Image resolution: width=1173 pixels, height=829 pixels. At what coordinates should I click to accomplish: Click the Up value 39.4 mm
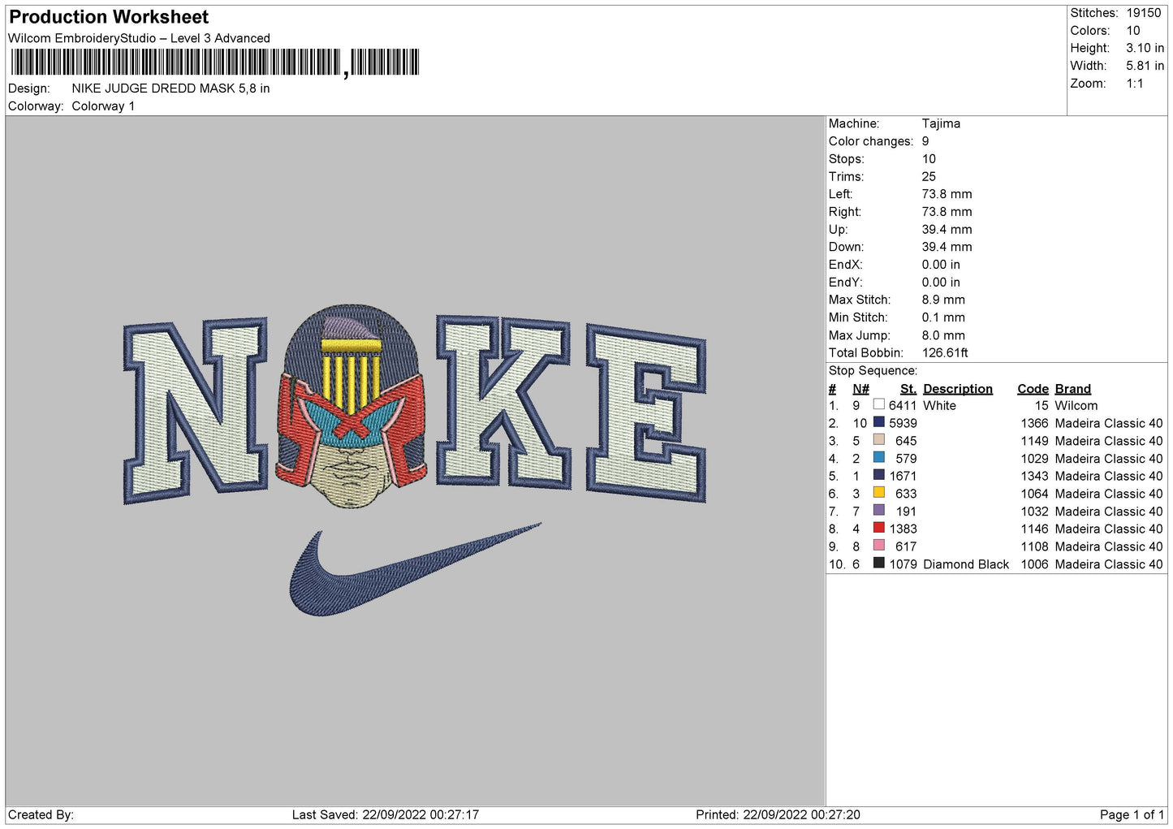point(947,229)
